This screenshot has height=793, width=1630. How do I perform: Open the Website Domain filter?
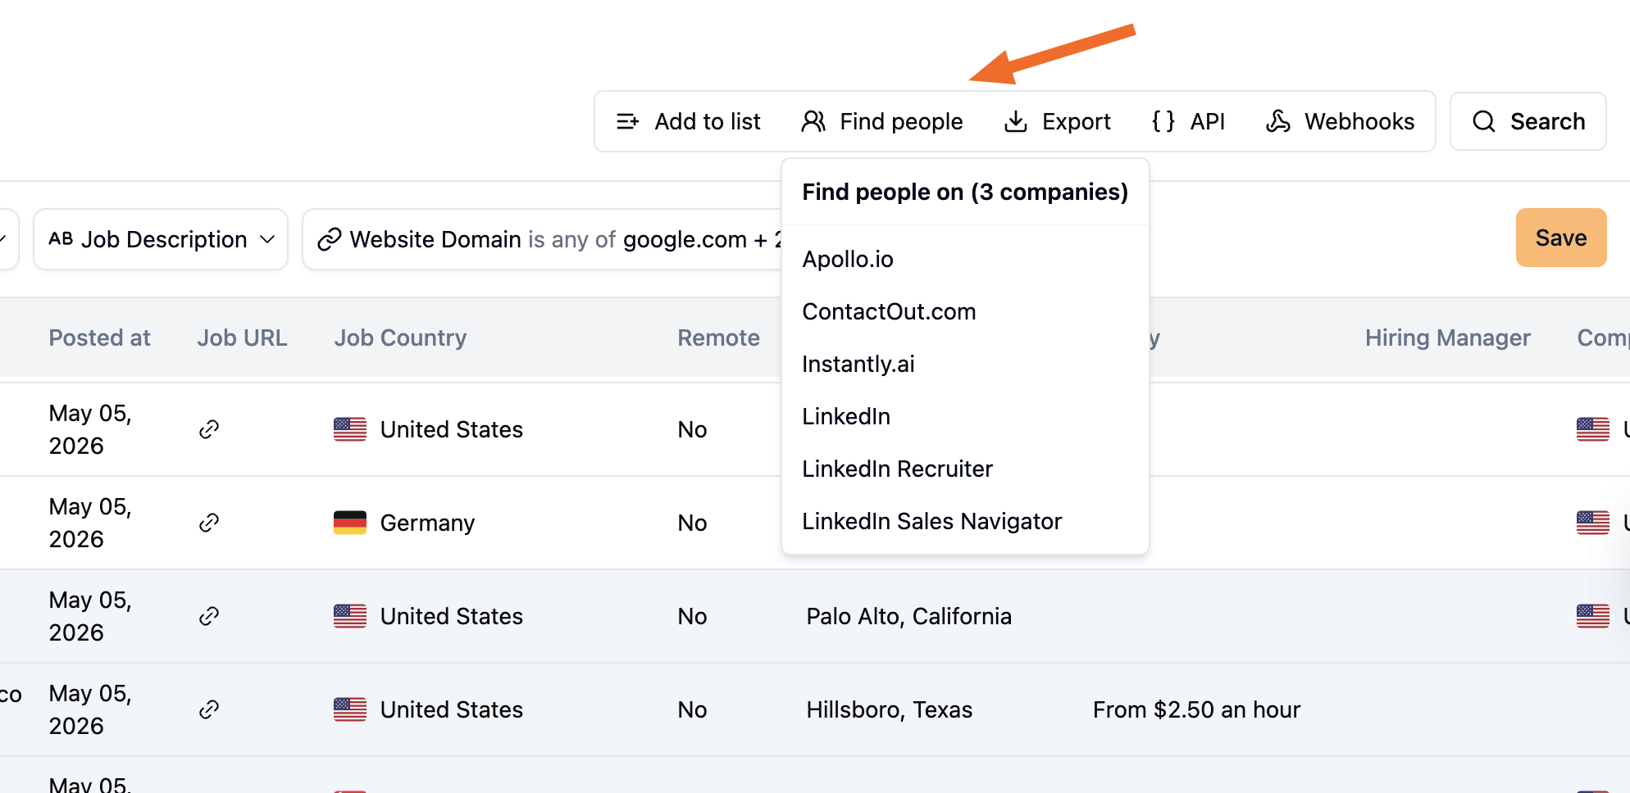543,239
